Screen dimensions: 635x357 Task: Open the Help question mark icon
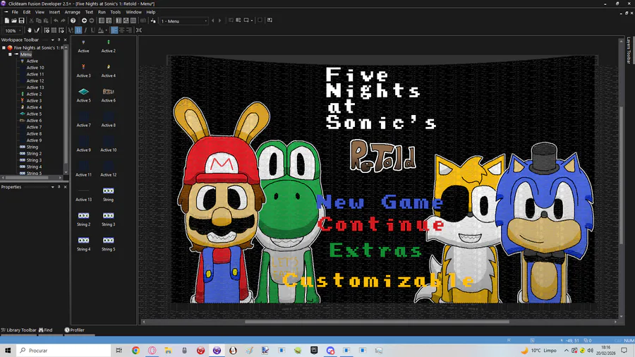click(73, 20)
